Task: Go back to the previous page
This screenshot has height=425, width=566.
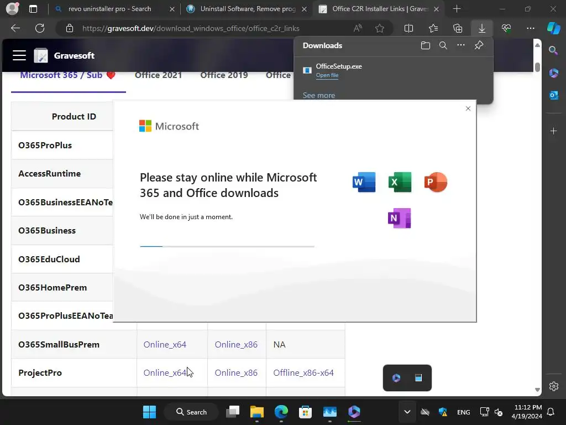Action: pos(15,28)
